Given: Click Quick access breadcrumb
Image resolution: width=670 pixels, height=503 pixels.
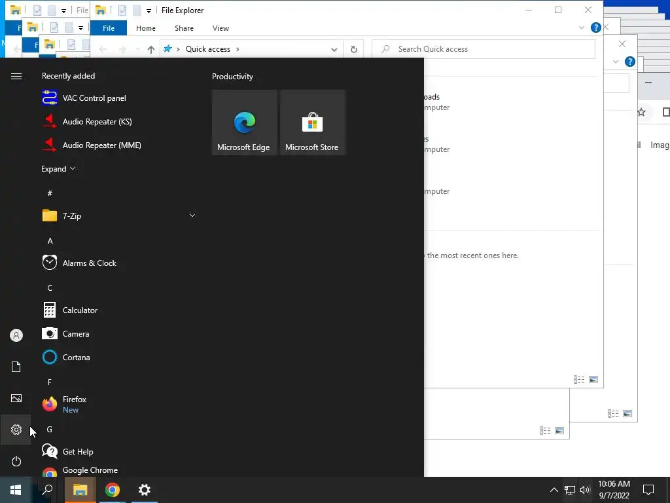Looking at the screenshot, I should [208, 49].
